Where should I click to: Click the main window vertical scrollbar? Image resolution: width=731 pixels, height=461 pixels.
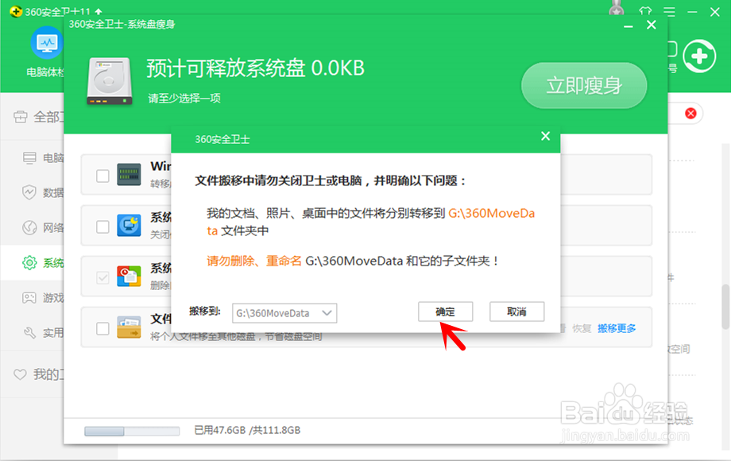[x=726, y=306]
